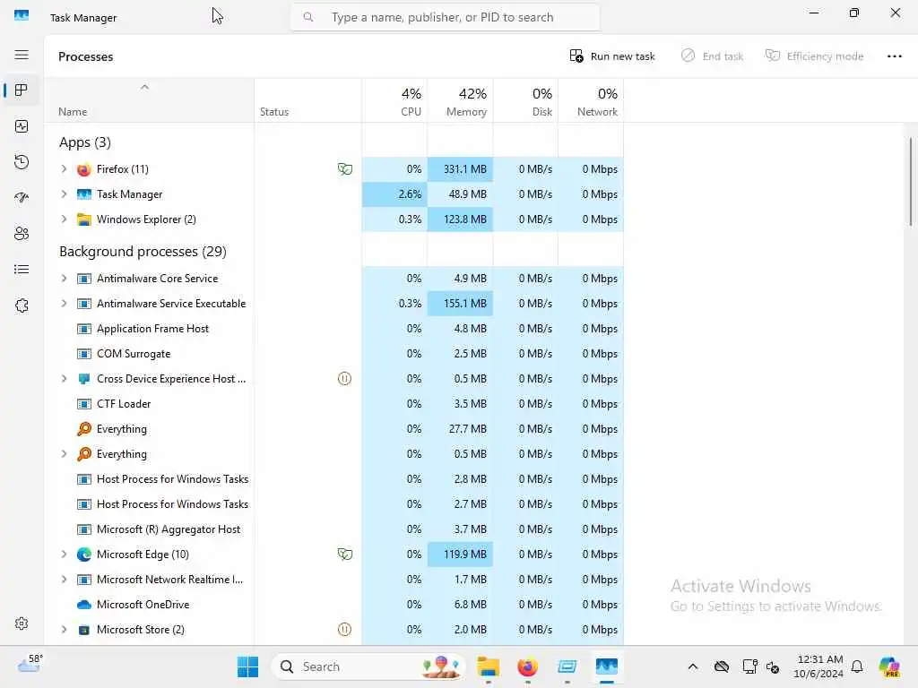The height and width of the screenshot is (688, 918).
Task: Open the Users sidebar icon
Action: [x=22, y=234]
